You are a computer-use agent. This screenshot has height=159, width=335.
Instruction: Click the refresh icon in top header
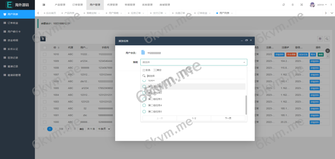(x=283, y=5)
